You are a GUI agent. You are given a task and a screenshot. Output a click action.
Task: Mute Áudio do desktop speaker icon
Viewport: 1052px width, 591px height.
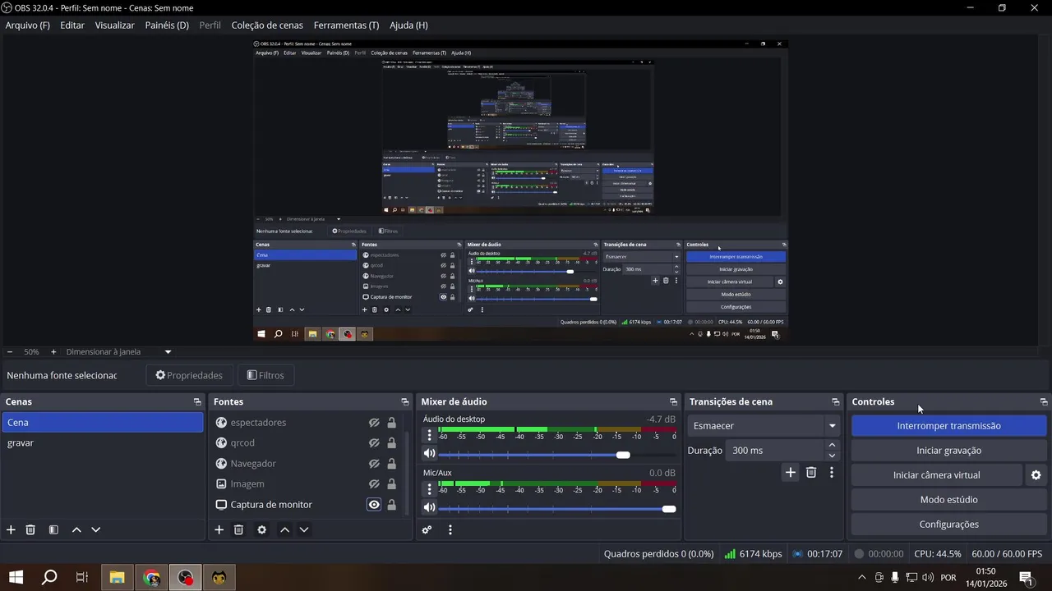(429, 454)
